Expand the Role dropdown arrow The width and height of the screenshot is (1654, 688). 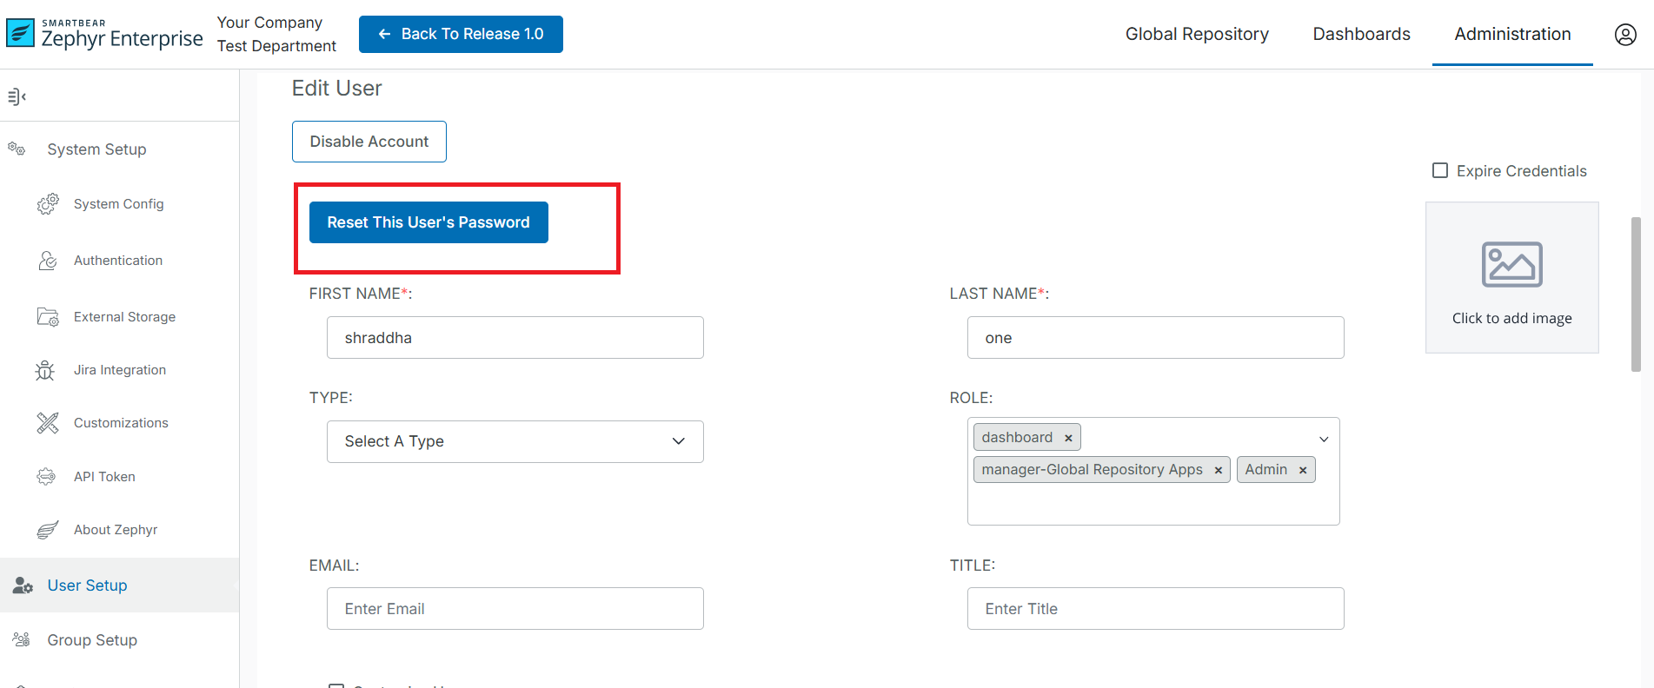click(1324, 439)
